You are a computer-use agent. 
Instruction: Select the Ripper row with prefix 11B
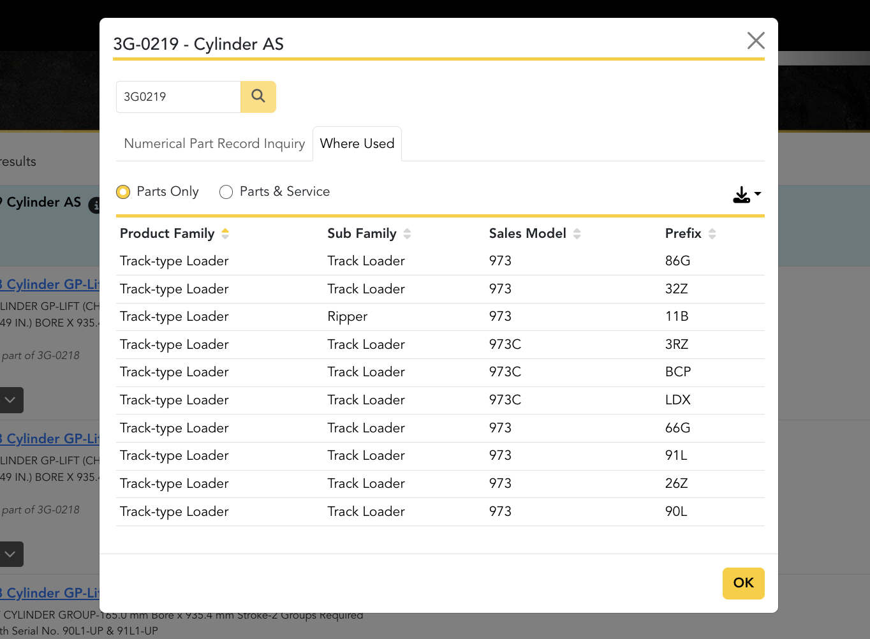[439, 317]
